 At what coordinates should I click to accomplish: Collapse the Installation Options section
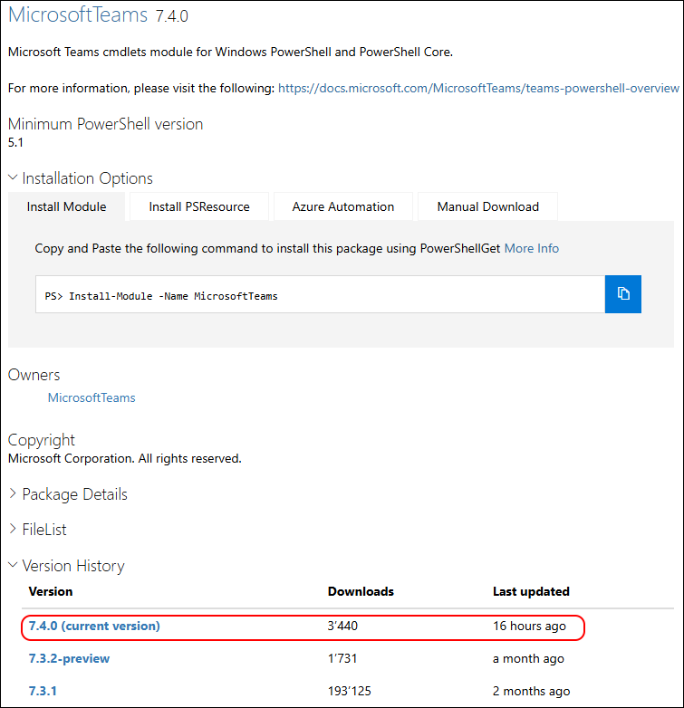pyautogui.click(x=81, y=178)
